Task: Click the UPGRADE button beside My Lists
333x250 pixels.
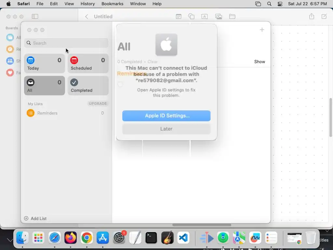Action: 98,104
